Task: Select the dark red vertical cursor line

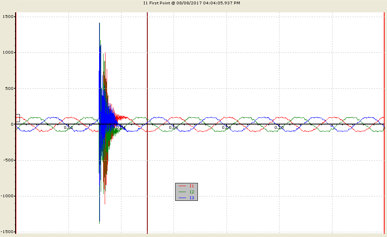Action: coord(147,123)
